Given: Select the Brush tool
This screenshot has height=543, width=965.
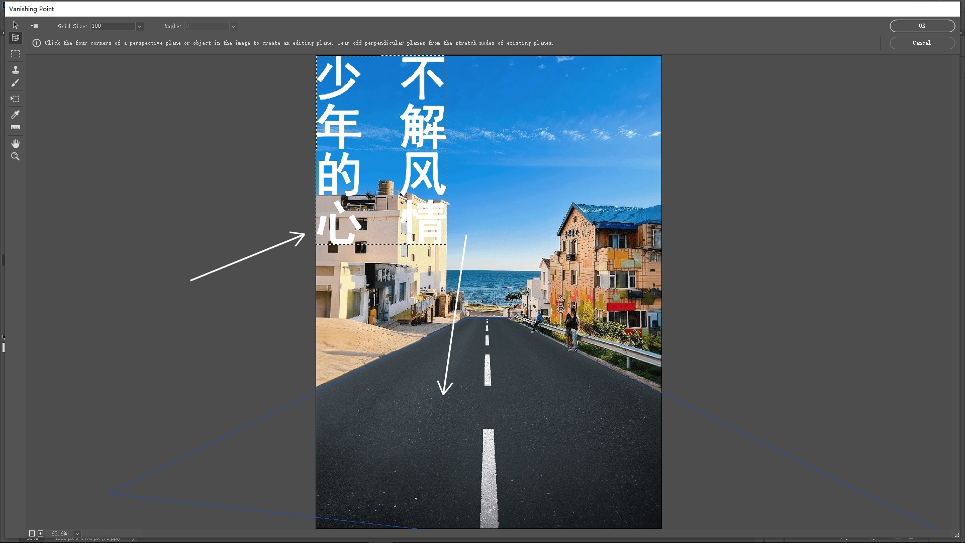Looking at the screenshot, I should (15, 83).
